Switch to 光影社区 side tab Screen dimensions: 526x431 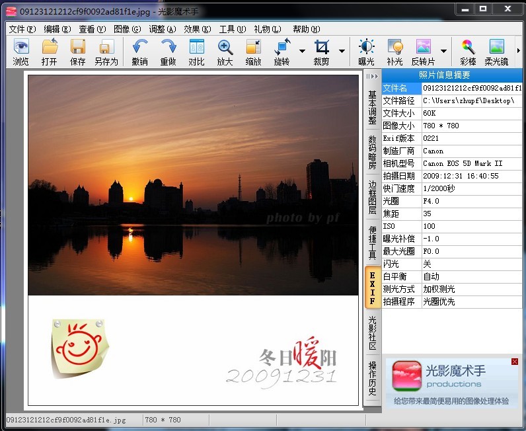click(x=372, y=333)
